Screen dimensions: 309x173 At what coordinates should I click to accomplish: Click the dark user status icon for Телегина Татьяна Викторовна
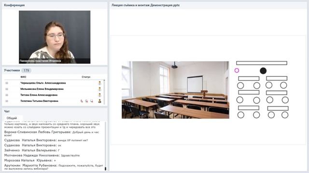point(100,101)
